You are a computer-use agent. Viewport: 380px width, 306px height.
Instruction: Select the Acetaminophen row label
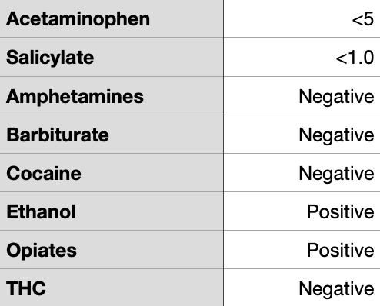click(x=78, y=19)
